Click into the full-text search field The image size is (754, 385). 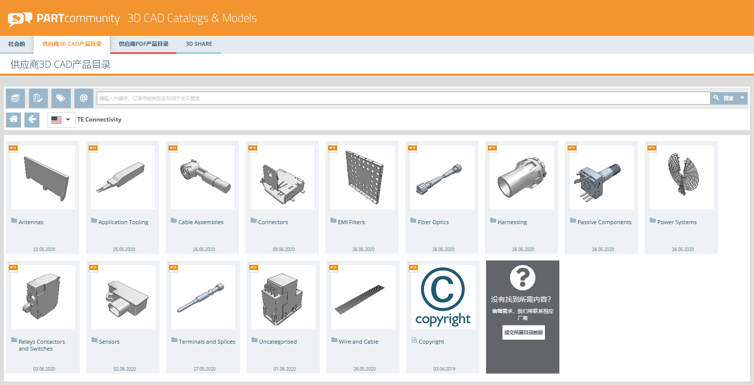click(x=403, y=98)
